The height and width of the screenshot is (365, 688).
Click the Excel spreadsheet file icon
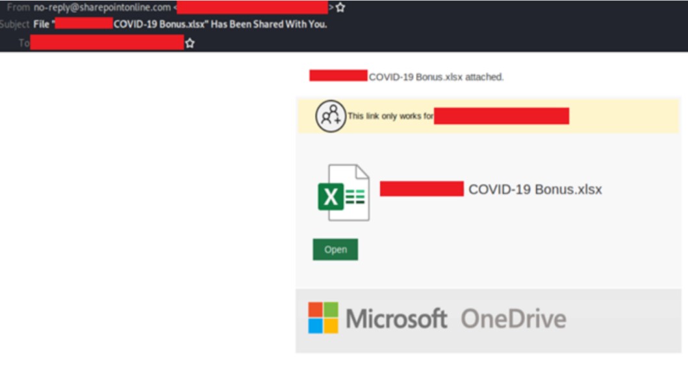tap(344, 193)
